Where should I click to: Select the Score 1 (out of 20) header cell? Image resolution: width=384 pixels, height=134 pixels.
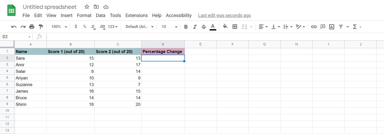pos(71,52)
